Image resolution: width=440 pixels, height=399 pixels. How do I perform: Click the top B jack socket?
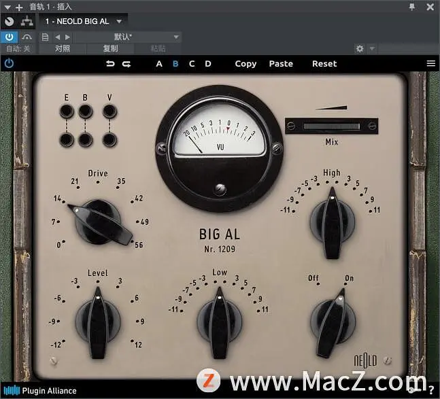point(86,111)
